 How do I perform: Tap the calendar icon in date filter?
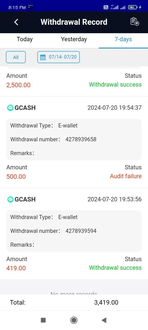(43, 57)
